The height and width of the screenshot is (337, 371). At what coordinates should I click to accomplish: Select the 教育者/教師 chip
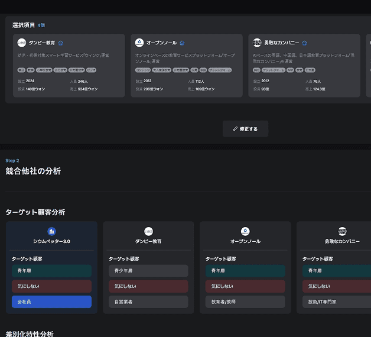coord(245,302)
